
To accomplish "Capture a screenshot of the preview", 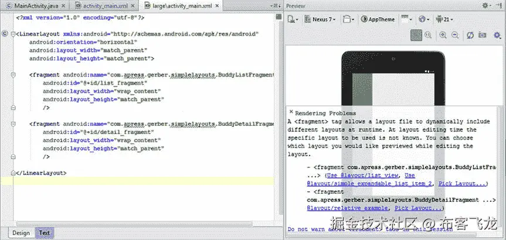I will tap(483, 36).
